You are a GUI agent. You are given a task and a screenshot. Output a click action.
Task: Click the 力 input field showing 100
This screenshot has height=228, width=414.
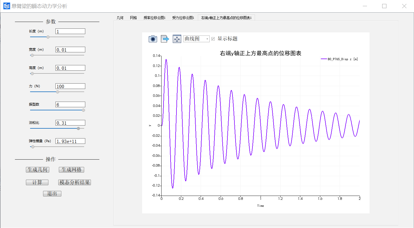click(70, 86)
